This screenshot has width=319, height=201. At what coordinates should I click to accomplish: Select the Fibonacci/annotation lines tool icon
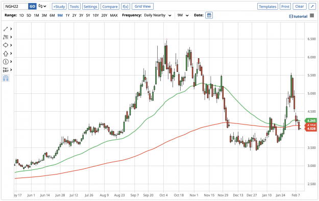tap(6, 37)
